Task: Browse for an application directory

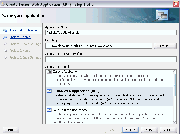Action: click(165, 46)
